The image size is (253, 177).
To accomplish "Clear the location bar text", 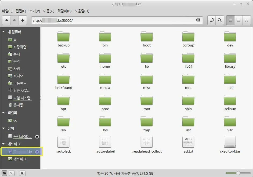I will click(x=198, y=20).
